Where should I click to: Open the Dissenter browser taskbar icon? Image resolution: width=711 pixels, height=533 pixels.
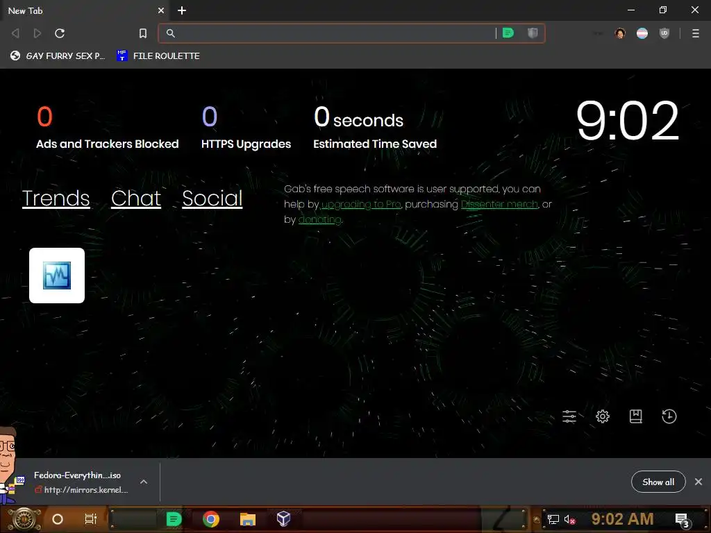click(x=174, y=519)
